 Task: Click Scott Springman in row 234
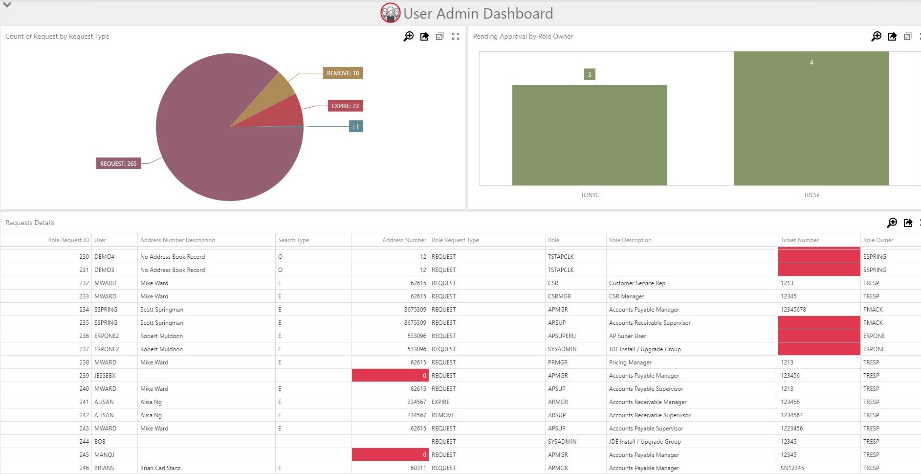pyautogui.click(x=161, y=309)
